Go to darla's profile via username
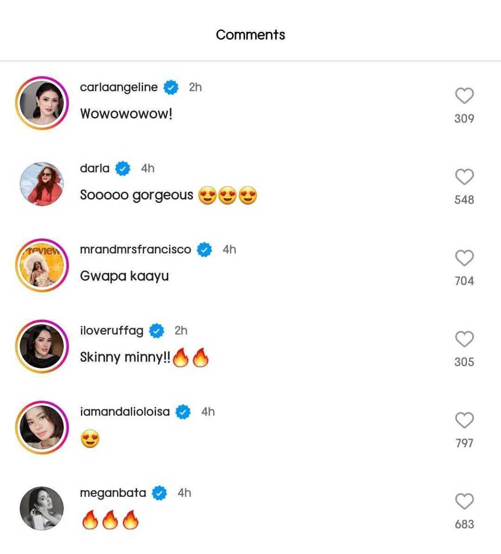501x554 pixels. pyautogui.click(x=94, y=168)
